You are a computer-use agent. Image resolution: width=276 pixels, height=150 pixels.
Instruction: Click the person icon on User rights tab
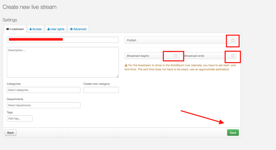48,29
